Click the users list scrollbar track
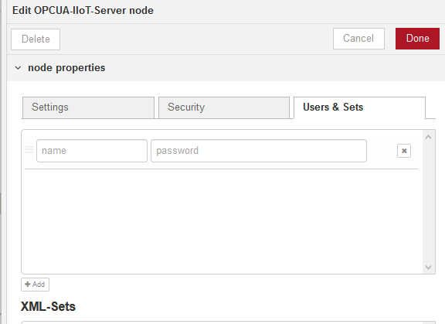 (x=429, y=202)
